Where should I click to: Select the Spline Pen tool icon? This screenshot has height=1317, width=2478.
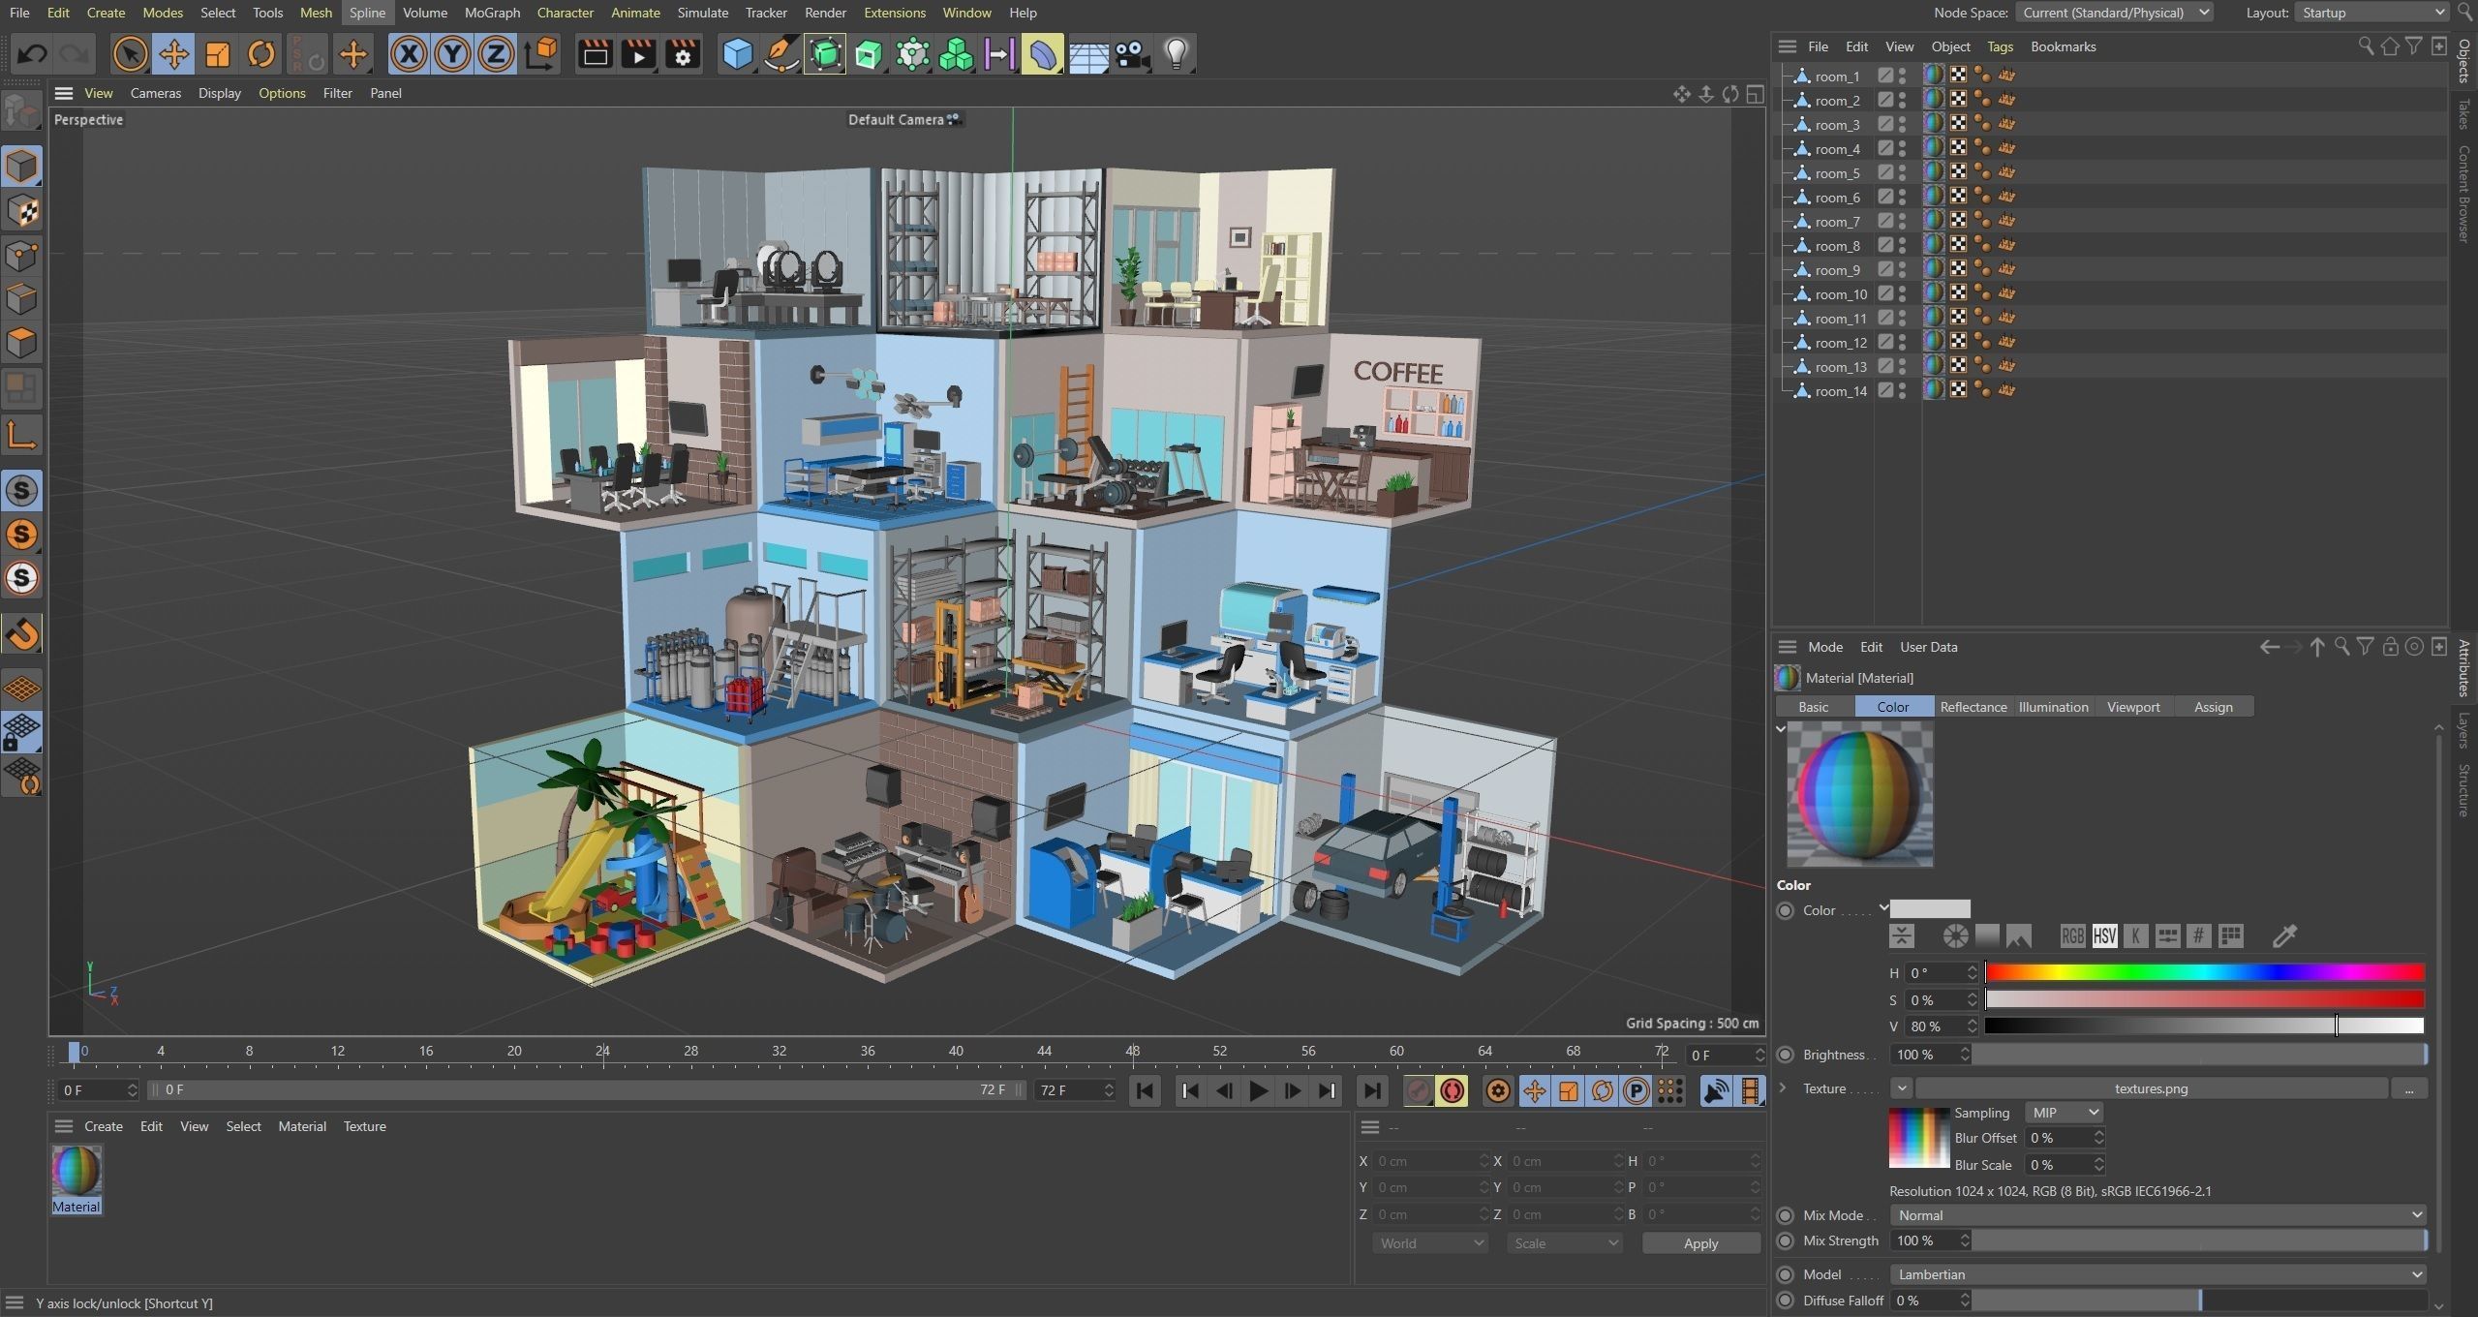(780, 54)
